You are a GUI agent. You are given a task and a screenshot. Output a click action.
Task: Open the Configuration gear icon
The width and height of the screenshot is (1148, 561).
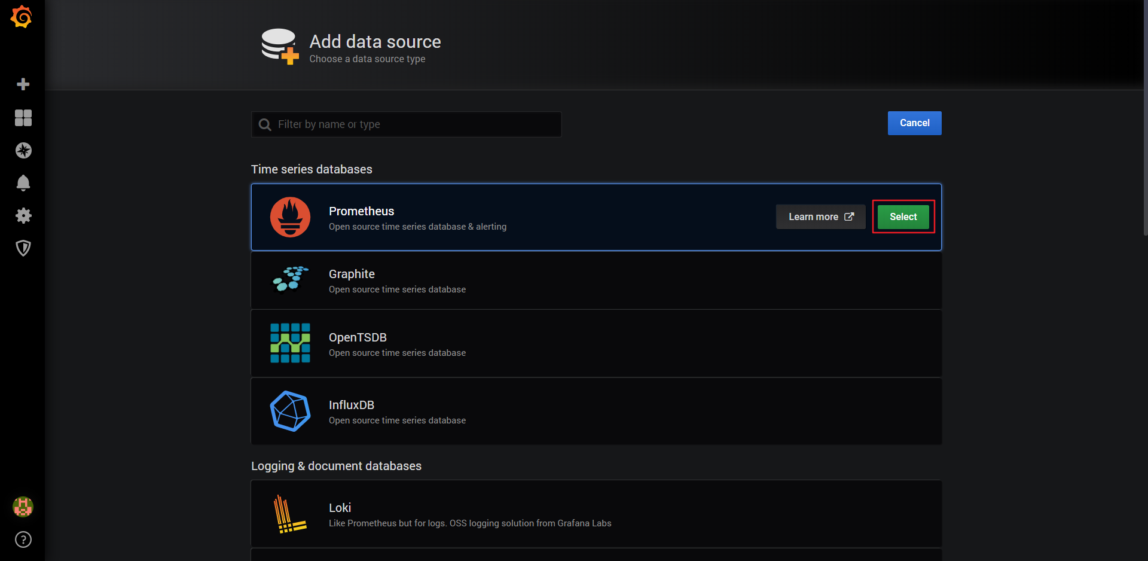point(23,215)
